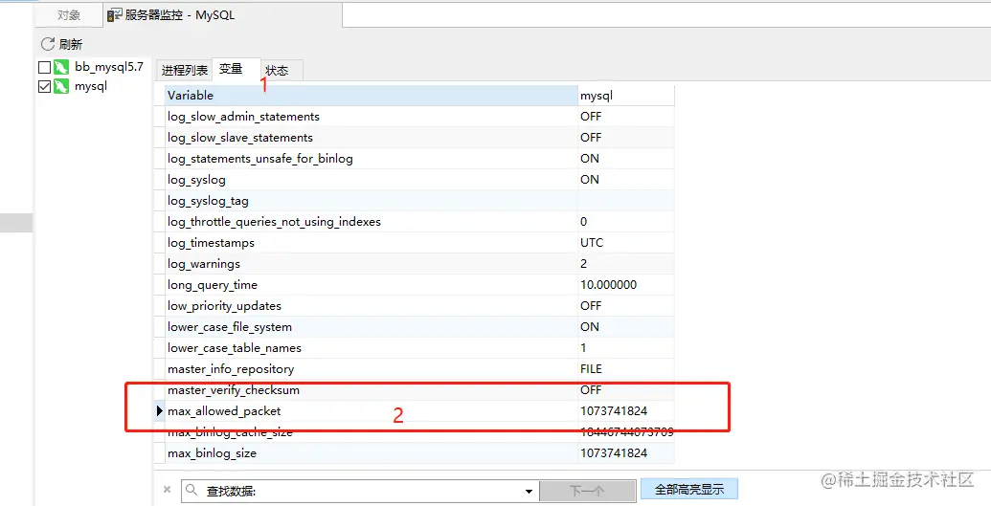
Task: Click the 查找数据 search input field
Action: pyautogui.click(x=361, y=491)
